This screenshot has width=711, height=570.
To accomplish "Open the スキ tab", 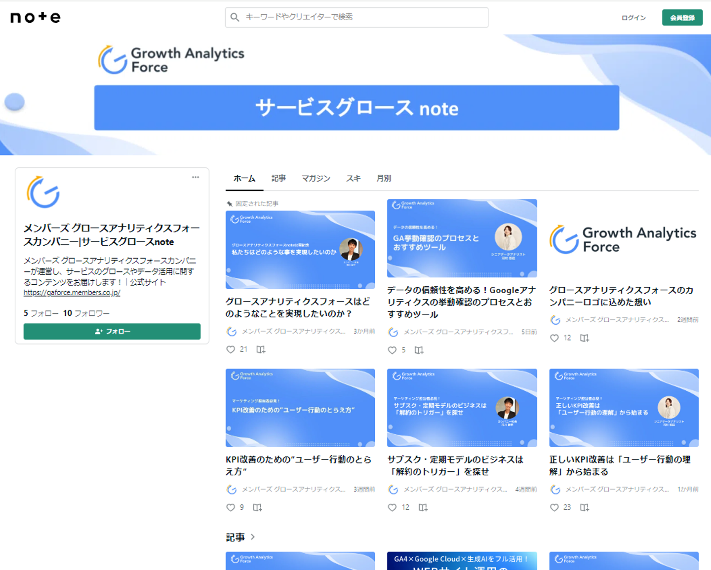I will 354,178.
